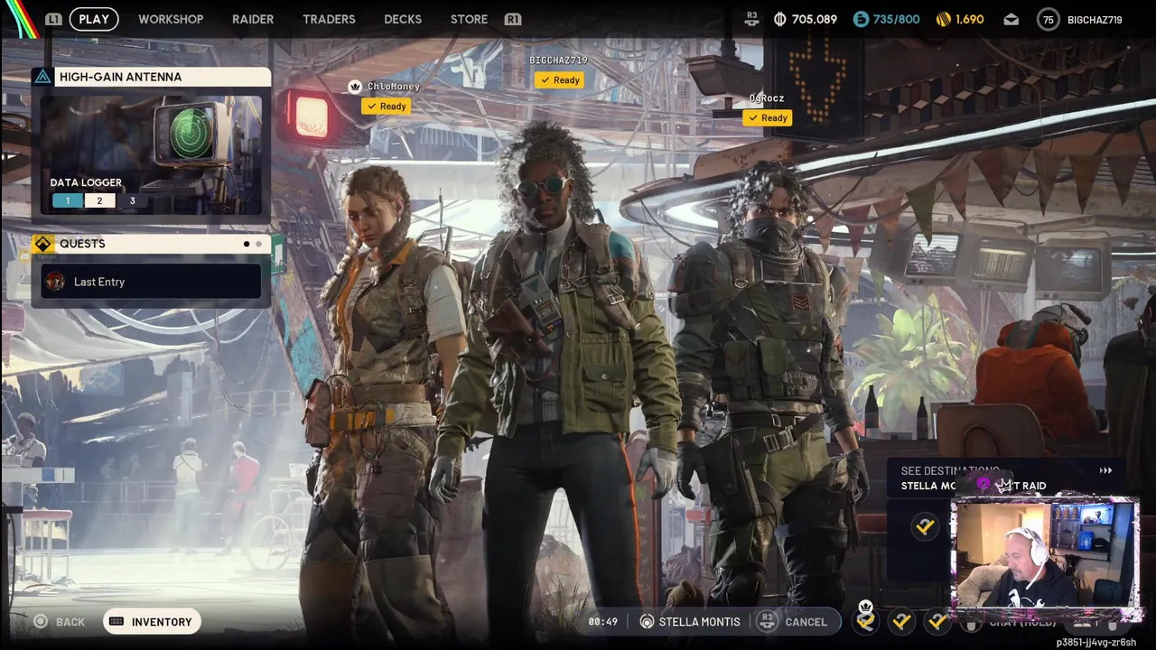The image size is (1156, 650).
Task: Click the OgRocz player name
Action: point(767,97)
